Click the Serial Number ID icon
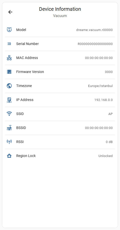This screenshot has height=230, width=120. [9, 44]
